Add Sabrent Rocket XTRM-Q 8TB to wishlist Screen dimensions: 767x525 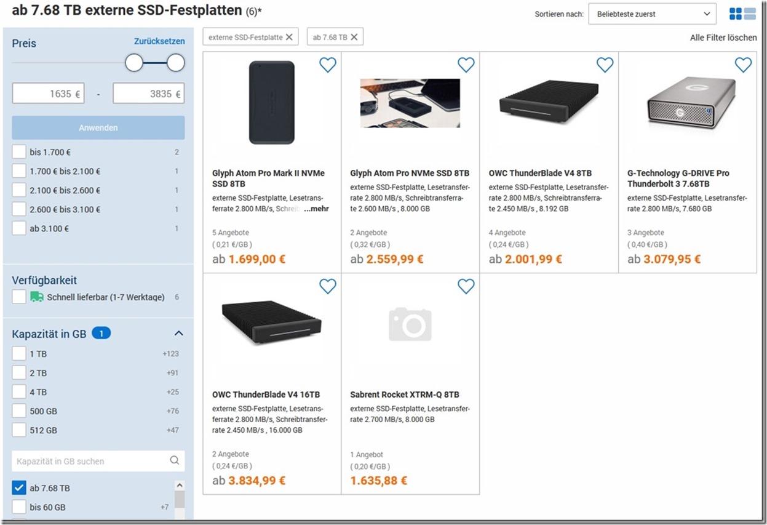click(x=466, y=286)
